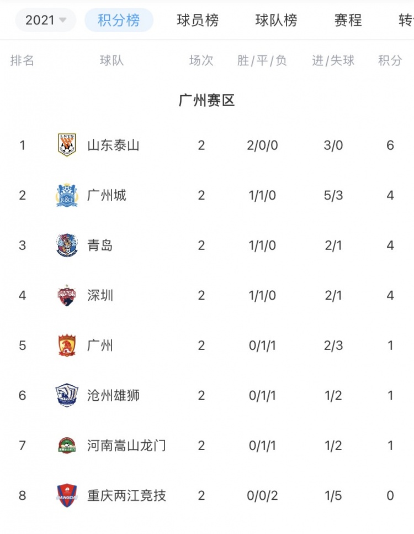Click the red Guangzhou team crest

pos(67,345)
